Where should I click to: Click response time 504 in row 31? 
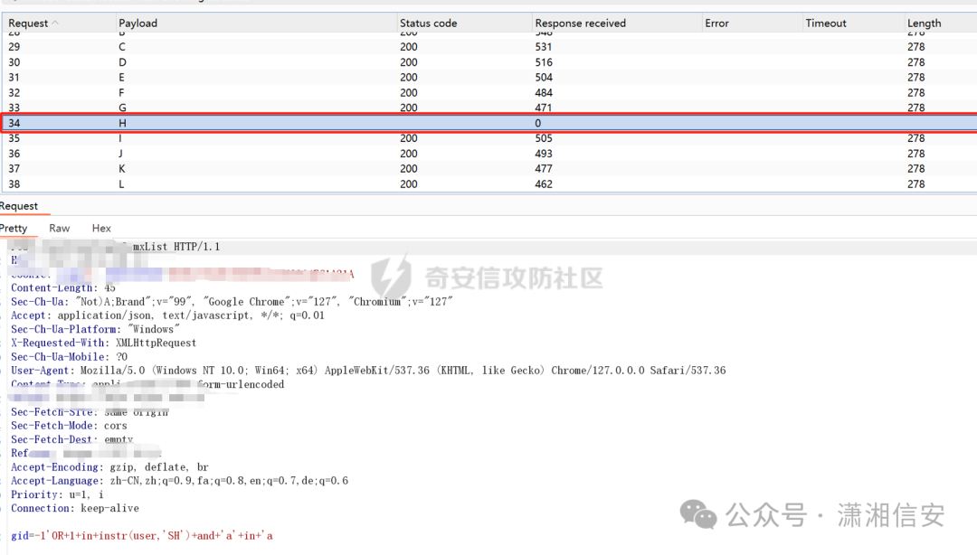544,77
